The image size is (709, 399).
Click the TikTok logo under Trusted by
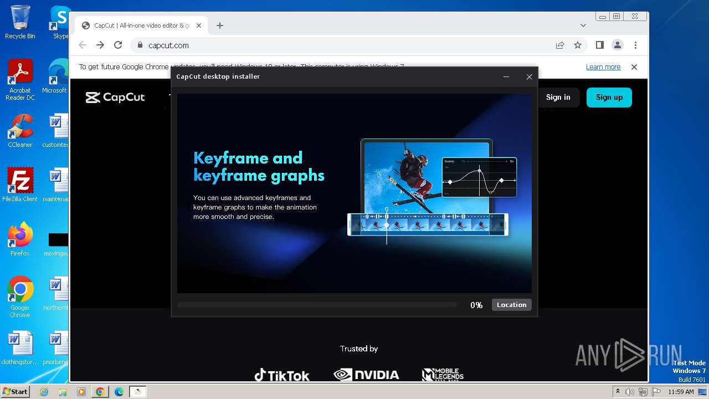[282, 375]
